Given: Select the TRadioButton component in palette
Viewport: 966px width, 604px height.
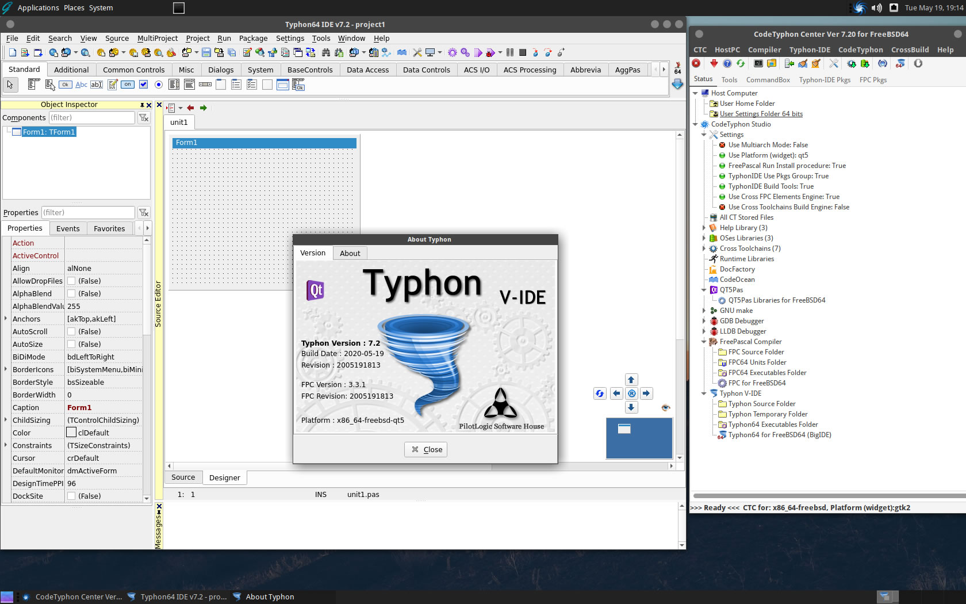Looking at the screenshot, I should 159,85.
